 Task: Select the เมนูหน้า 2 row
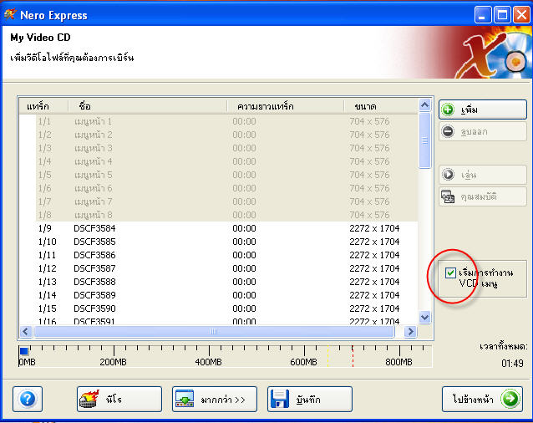[218, 135]
